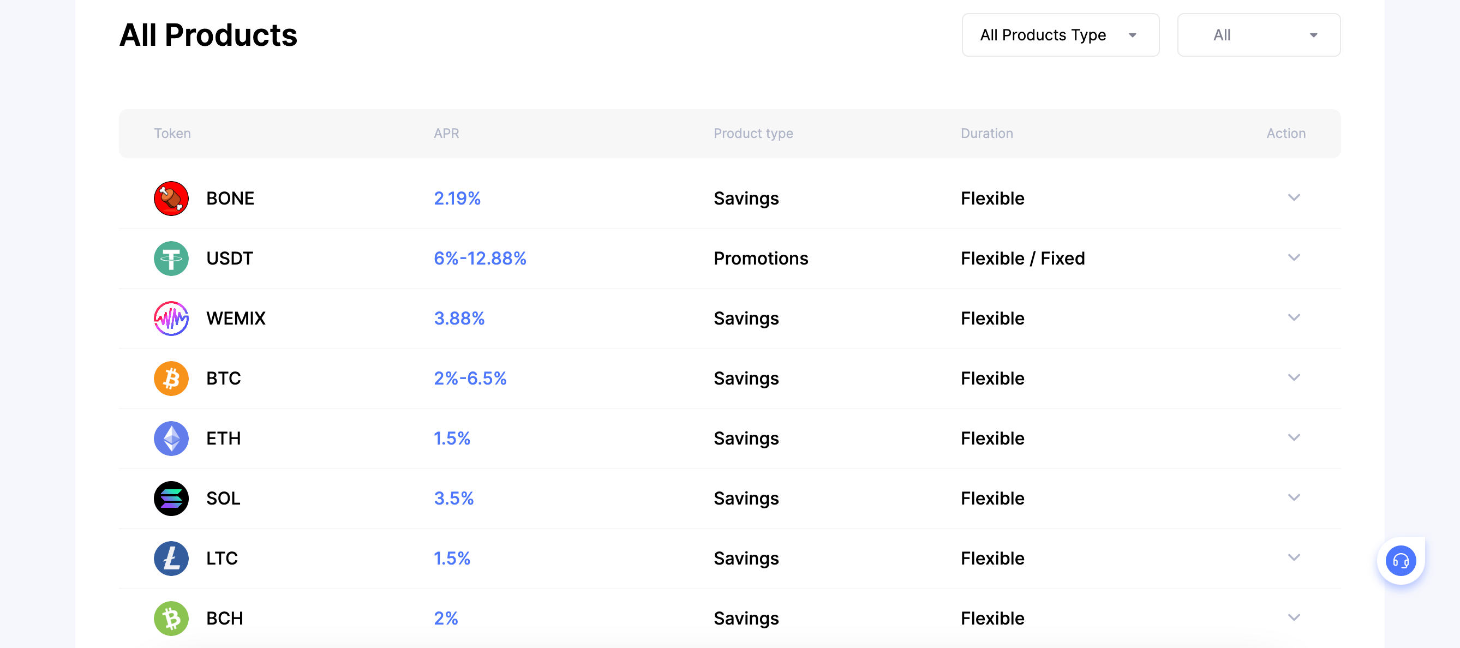Click the Bitcoin BTC icon
Screen dimensions: 1460x648
171,379
